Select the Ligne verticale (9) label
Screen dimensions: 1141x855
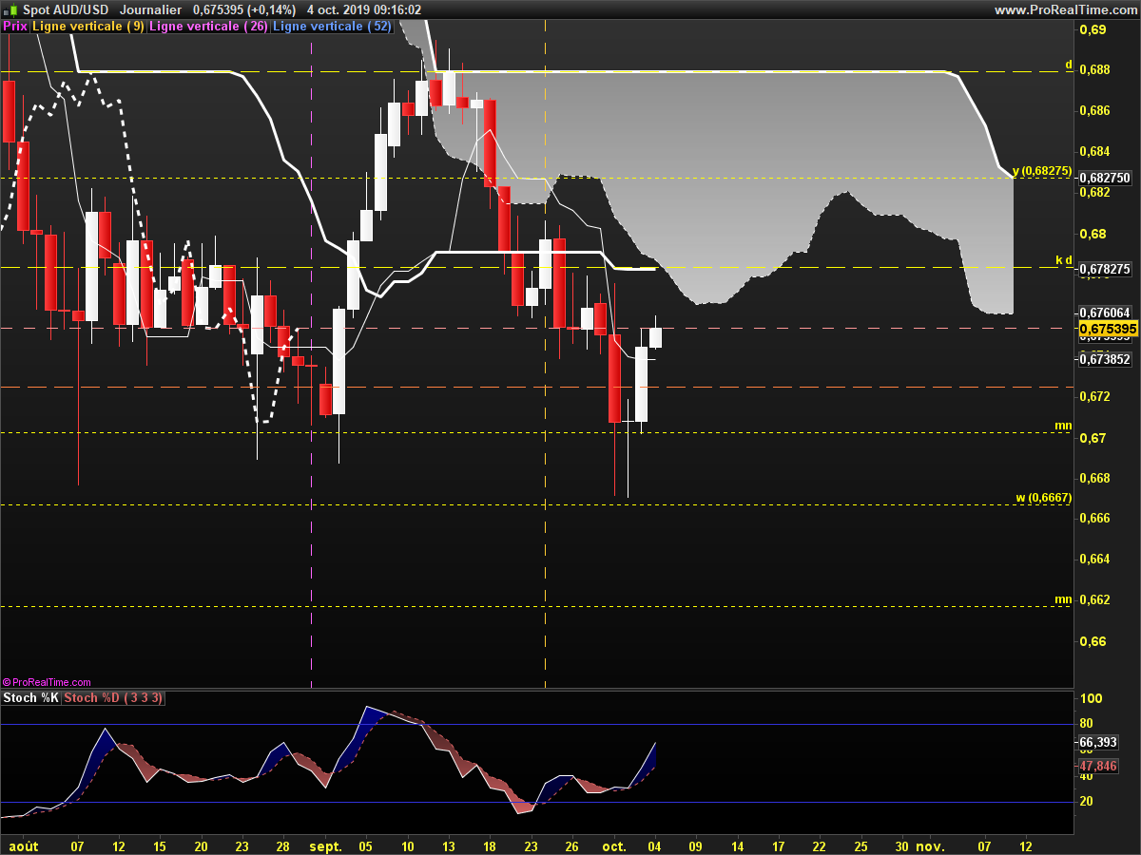pos(88,27)
